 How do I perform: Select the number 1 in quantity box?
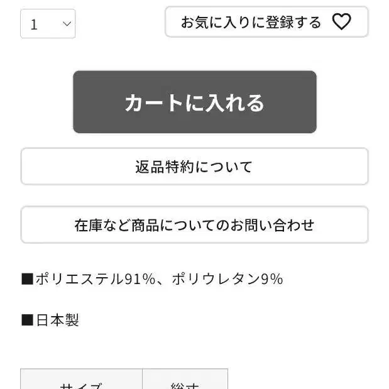pyautogui.click(x=34, y=25)
